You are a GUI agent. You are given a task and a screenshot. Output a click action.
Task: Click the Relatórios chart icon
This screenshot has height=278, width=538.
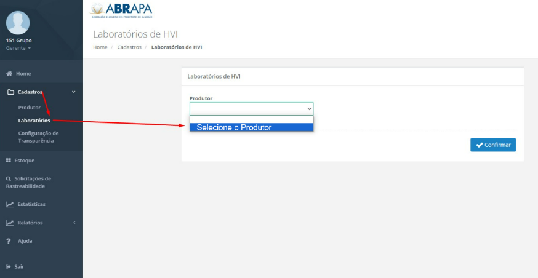pos(9,223)
